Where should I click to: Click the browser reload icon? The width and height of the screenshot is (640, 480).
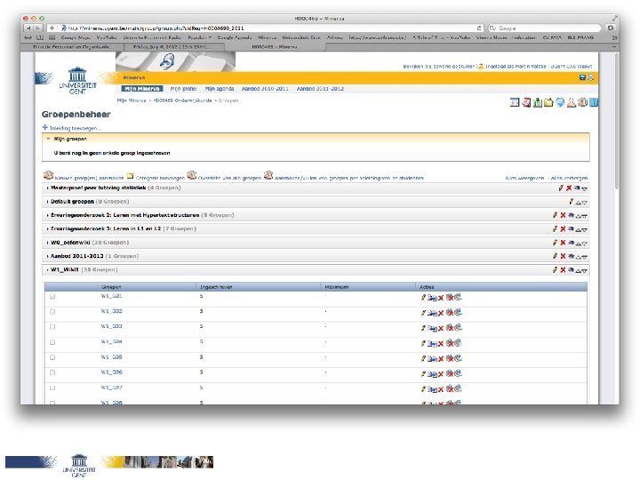pos(479,28)
